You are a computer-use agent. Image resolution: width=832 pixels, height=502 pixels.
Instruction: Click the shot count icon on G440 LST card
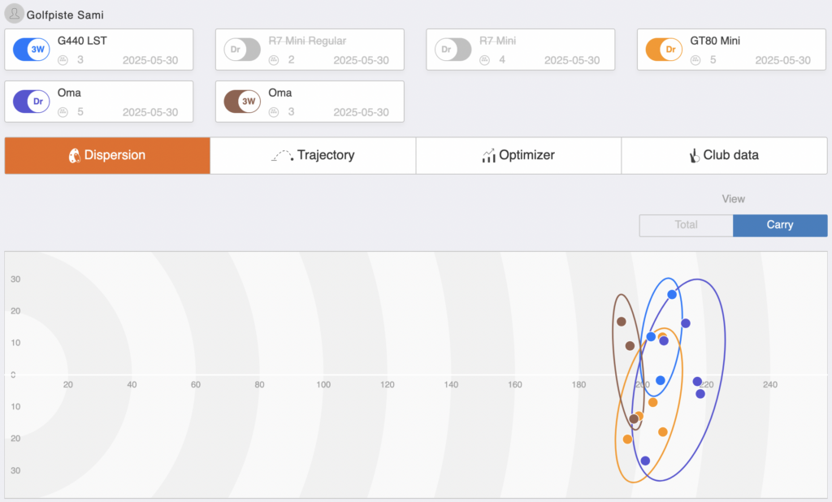pos(63,60)
